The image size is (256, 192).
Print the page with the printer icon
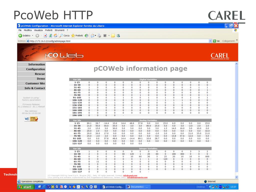coord(99,35)
